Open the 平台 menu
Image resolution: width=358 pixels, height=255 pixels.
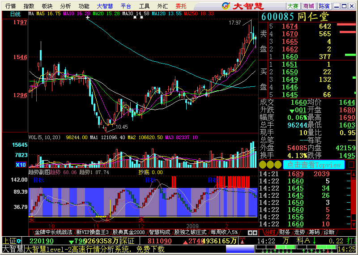pyautogui.click(x=126, y=6)
